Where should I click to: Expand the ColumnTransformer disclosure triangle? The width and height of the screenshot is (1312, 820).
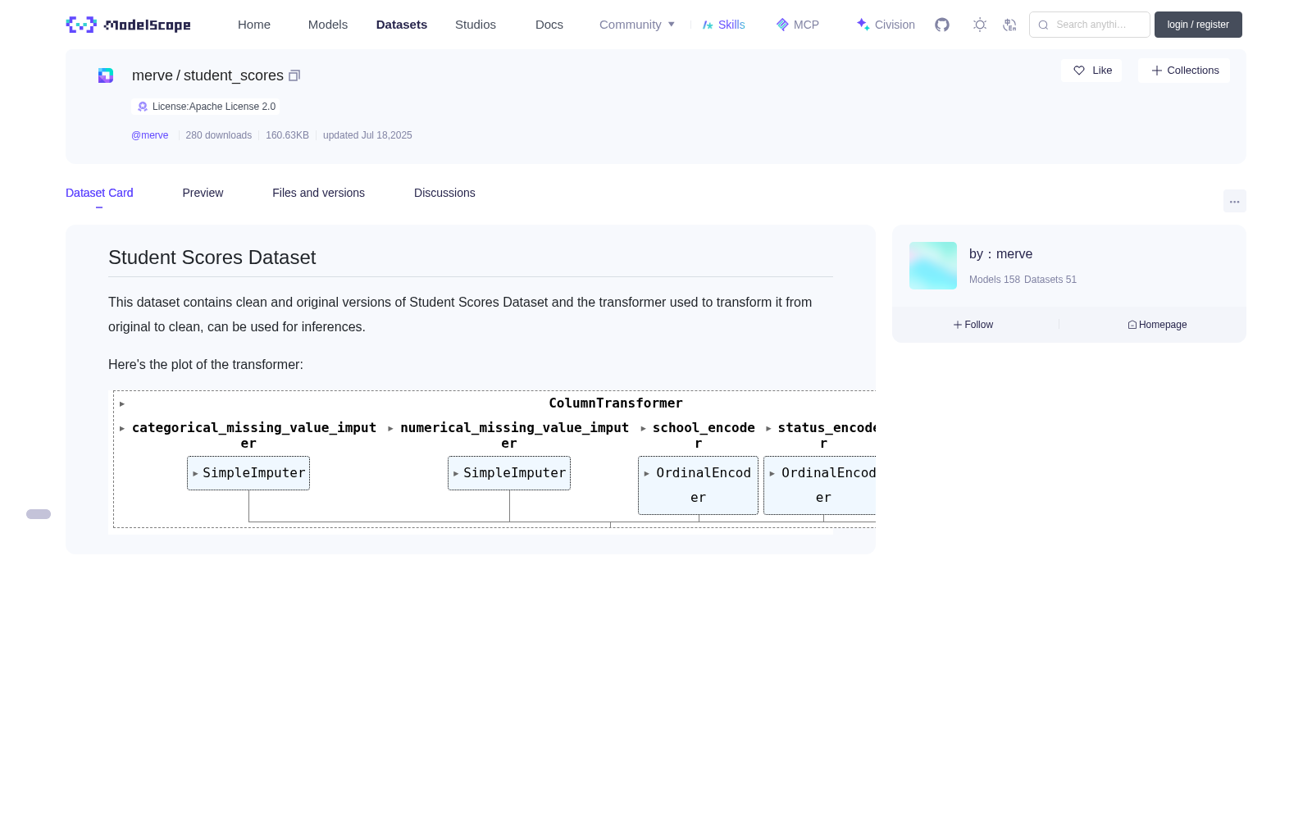tap(122, 403)
